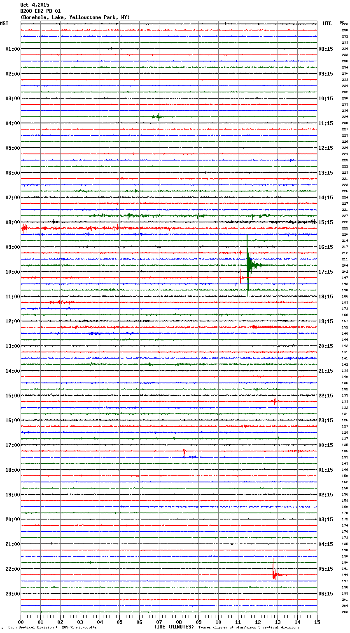Screen dimensions: 350x633
Task: Select the 19:00 MST row label
Action: click(13, 495)
